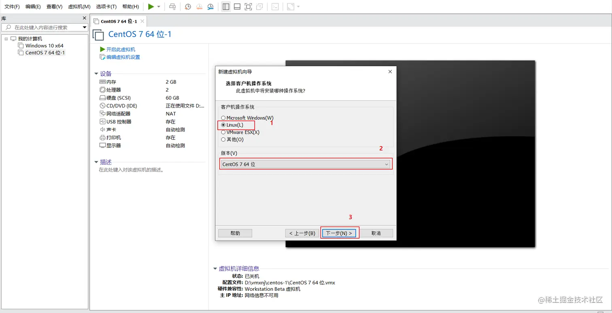The height and width of the screenshot is (313, 612).
Task: Click the 内存 device icon
Action: (102, 82)
